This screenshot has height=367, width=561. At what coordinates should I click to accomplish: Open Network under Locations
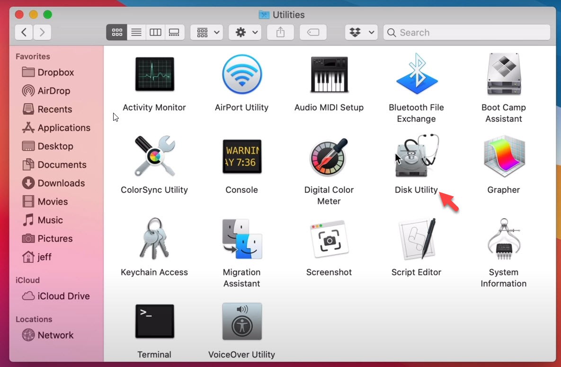[x=48, y=335]
